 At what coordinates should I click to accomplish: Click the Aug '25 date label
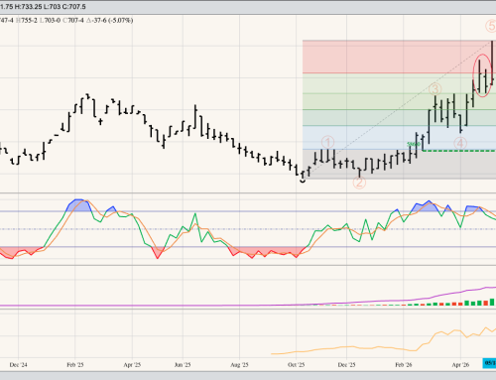pyautogui.click(x=239, y=365)
